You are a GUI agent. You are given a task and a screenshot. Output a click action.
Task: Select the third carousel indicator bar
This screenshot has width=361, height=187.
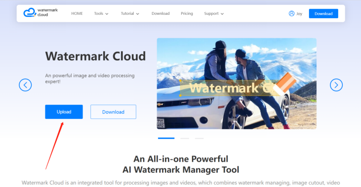point(200,138)
